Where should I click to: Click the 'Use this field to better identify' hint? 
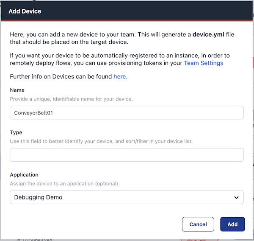tap(101, 141)
